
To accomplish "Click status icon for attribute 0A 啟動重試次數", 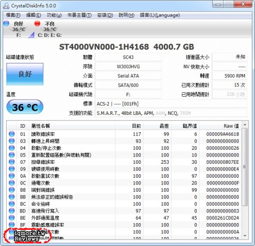I will 12,176.
